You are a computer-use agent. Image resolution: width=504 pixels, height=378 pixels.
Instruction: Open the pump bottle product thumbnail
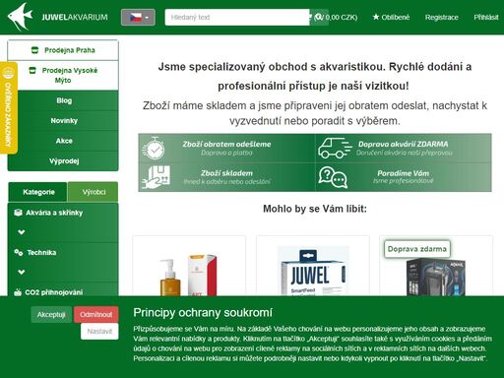(189, 275)
